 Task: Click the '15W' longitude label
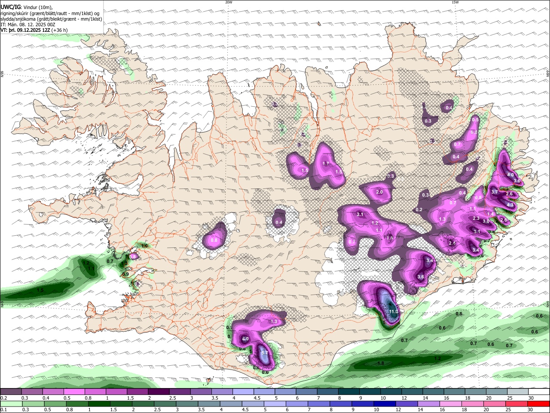pyautogui.click(x=455, y=2)
